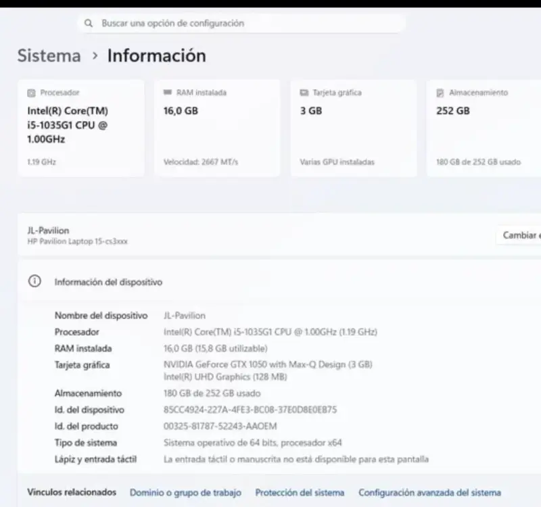Select the '1.19 GHz' text in Procesador card
The image size is (541, 507).
pyautogui.click(x=41, y=162)
